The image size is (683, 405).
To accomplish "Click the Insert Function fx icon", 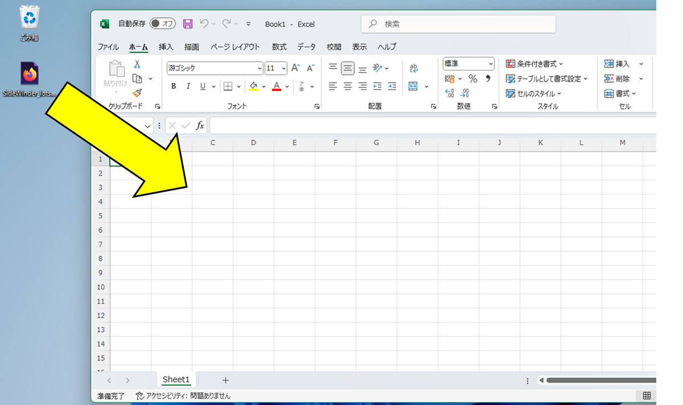I will pos(200,126).
